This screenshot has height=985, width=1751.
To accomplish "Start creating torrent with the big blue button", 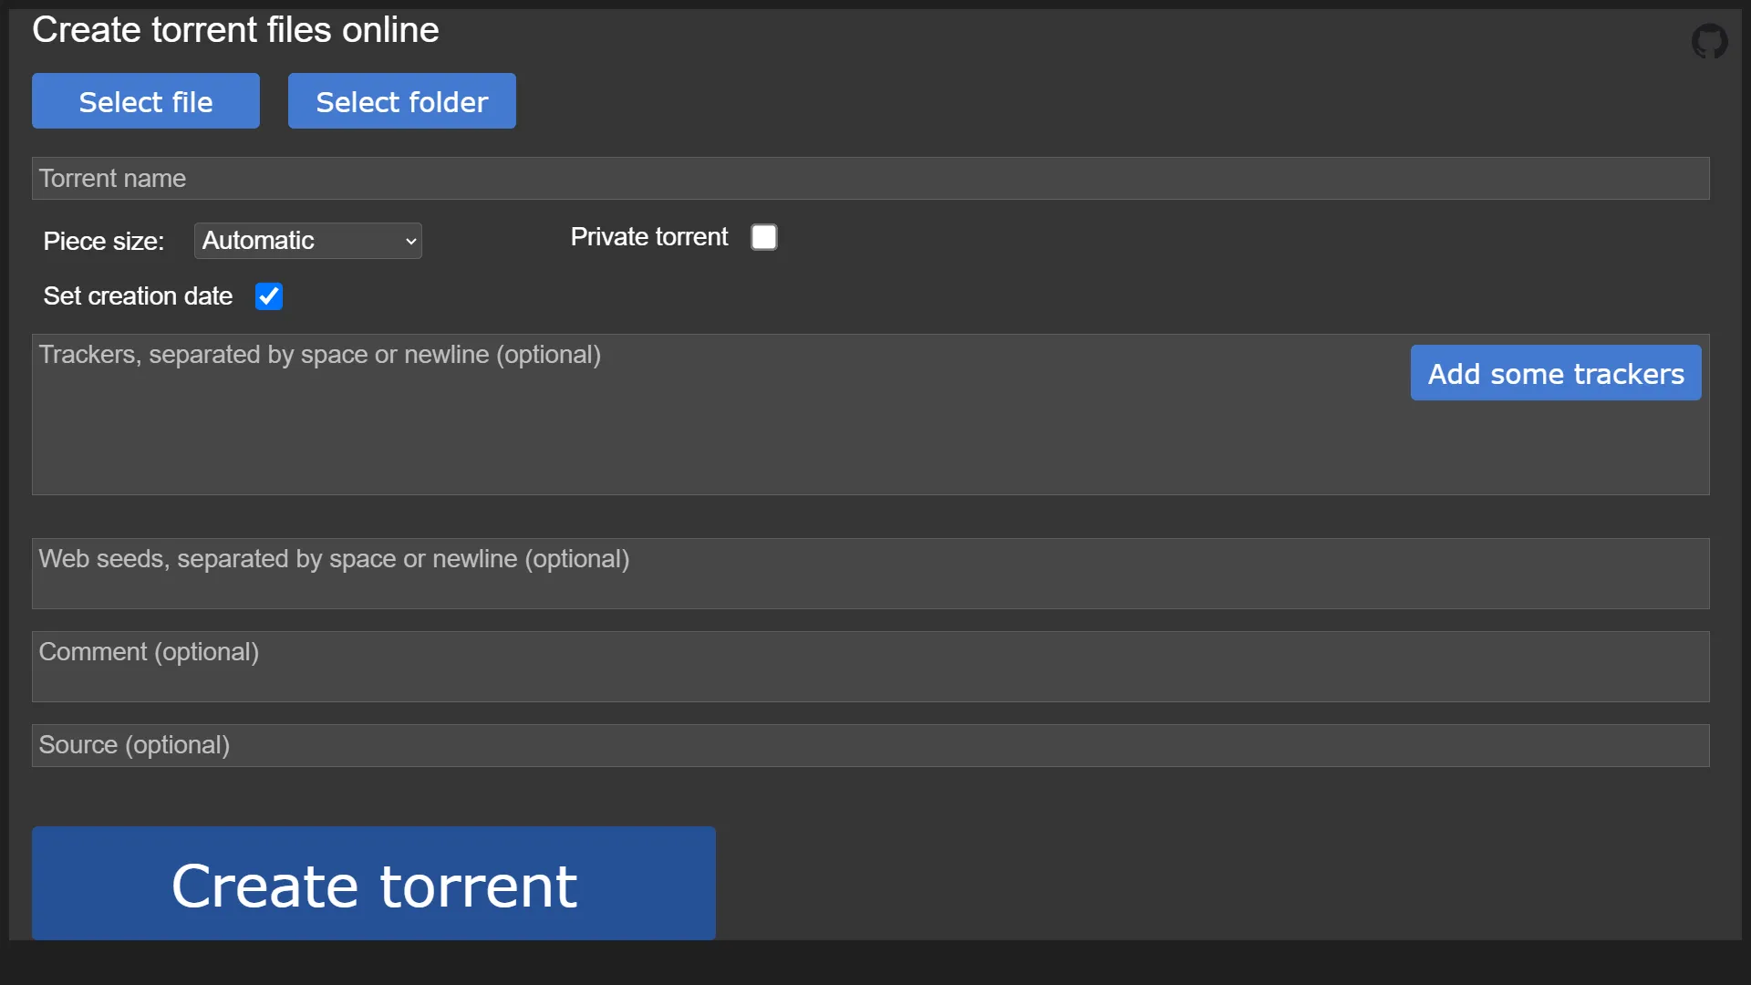I will pos(373,883).
